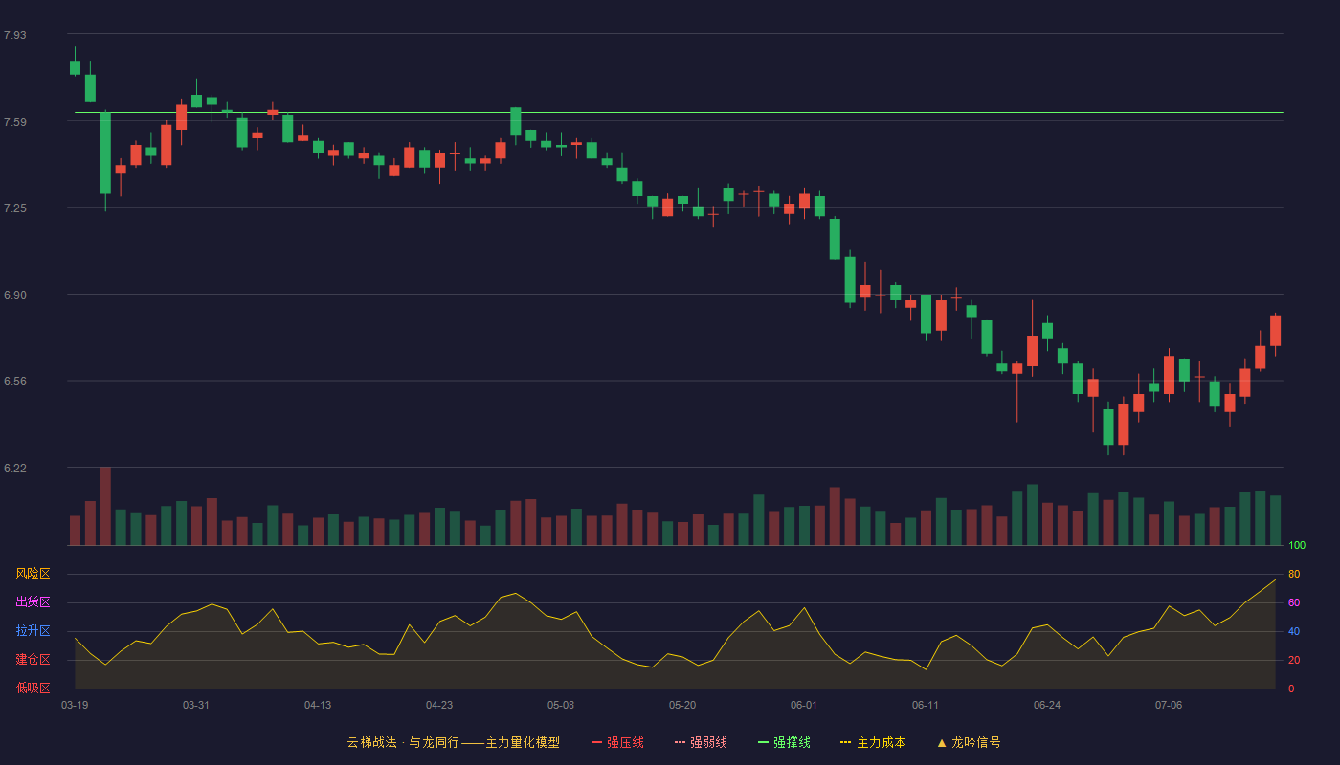
Task: Click the 7.93 price axis label
Action: pyautogui.click(x=15, y=35)
